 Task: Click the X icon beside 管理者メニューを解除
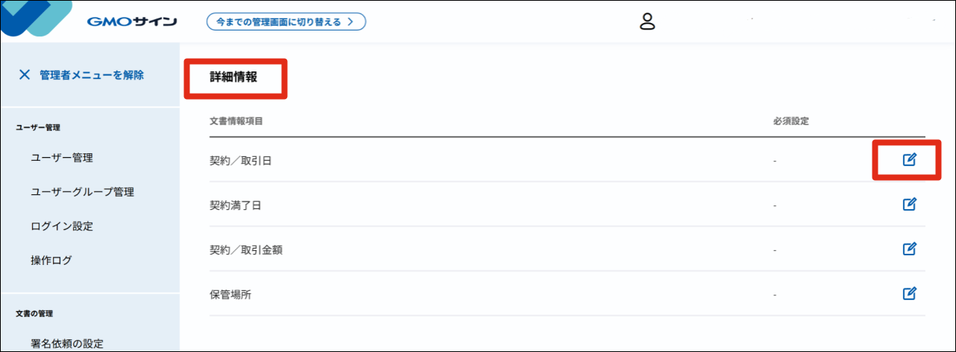coord(25,74)
